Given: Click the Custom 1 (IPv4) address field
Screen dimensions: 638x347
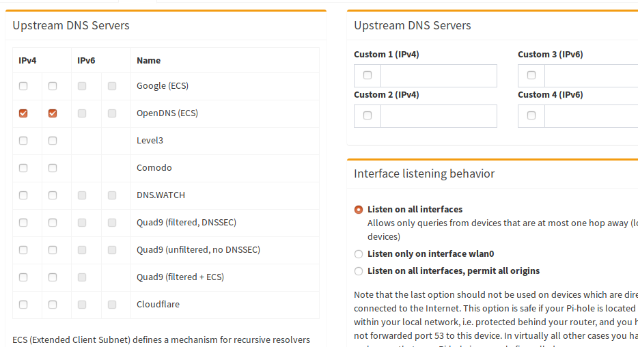Looking at the screenshot, I should pos(439,76).
